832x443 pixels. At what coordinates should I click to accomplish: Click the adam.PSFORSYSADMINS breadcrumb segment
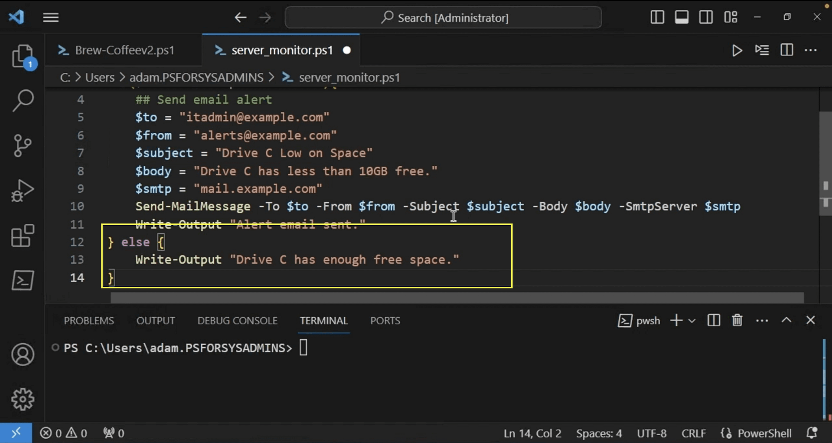(x=196, y=77)
